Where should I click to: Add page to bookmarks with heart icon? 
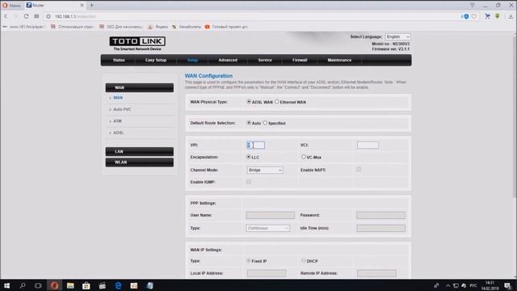474,16
